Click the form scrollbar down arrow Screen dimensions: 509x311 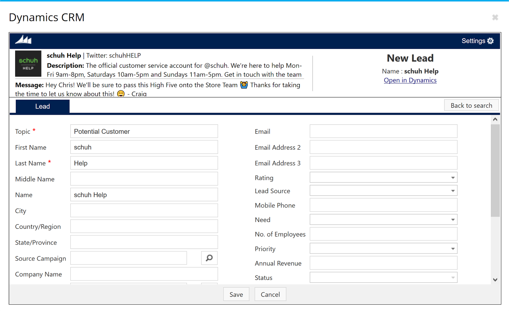click(x=495, y=280)
